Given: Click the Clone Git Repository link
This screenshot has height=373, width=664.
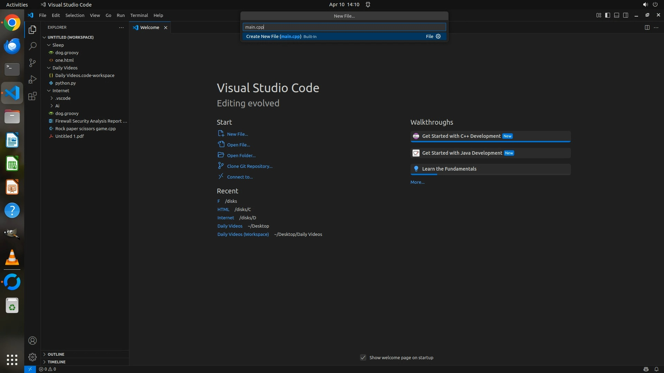Looking at the screenshot, I should click(x=249, y=166).
